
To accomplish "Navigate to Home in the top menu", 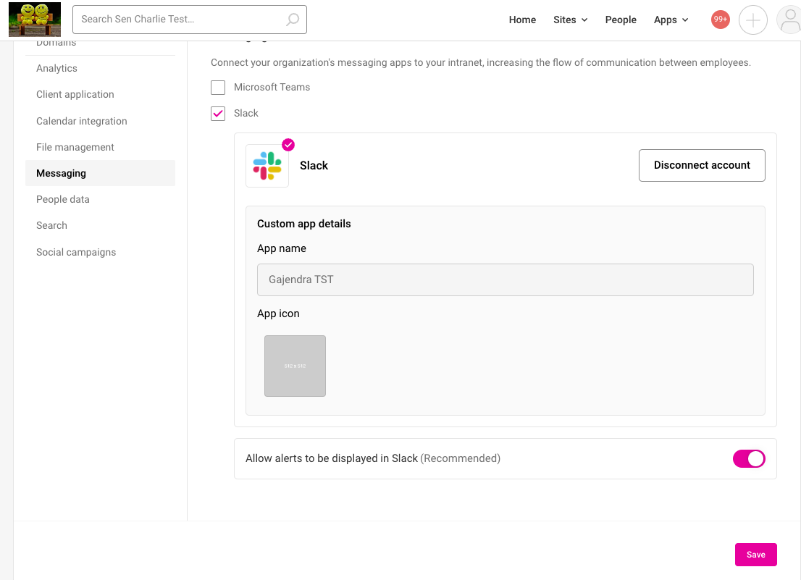I will pos(522,20).
